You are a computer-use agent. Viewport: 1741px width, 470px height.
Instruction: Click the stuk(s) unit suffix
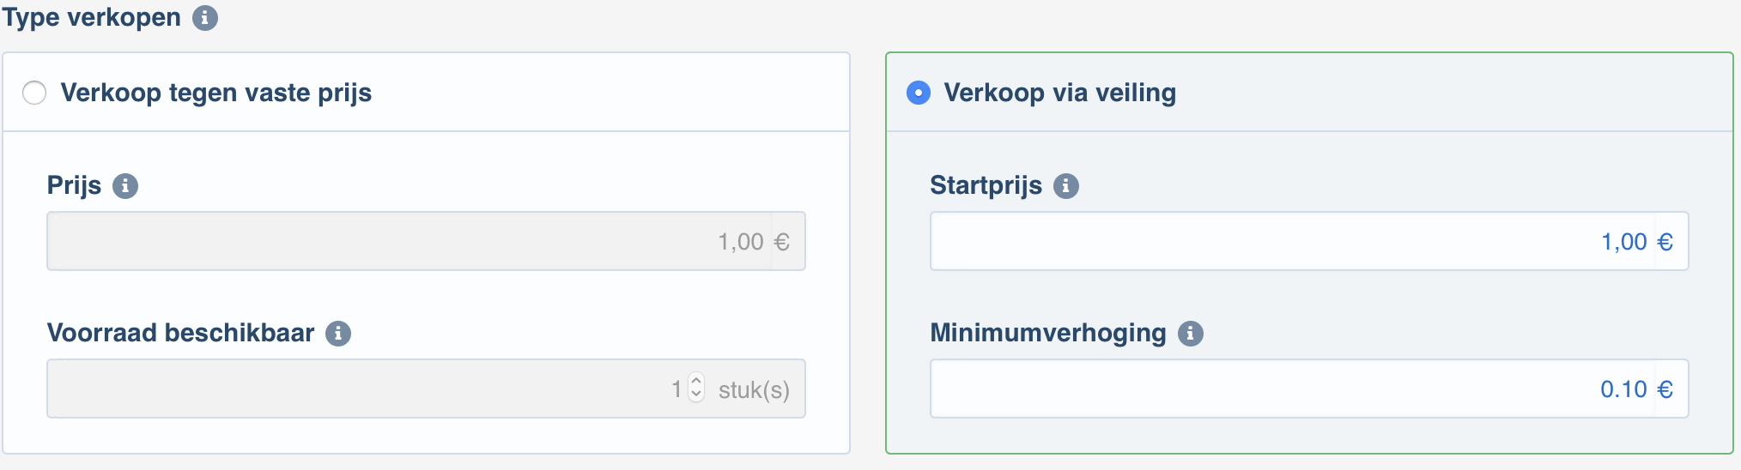click(754, 390)
